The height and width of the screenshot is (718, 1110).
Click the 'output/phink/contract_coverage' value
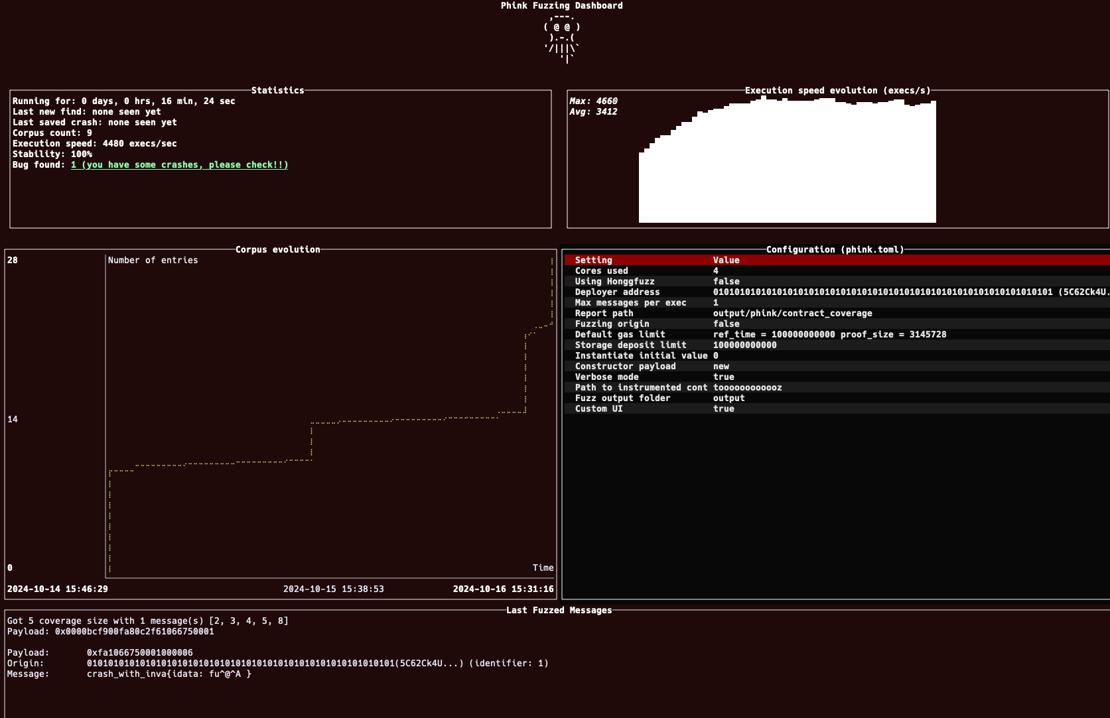(792, 313)
